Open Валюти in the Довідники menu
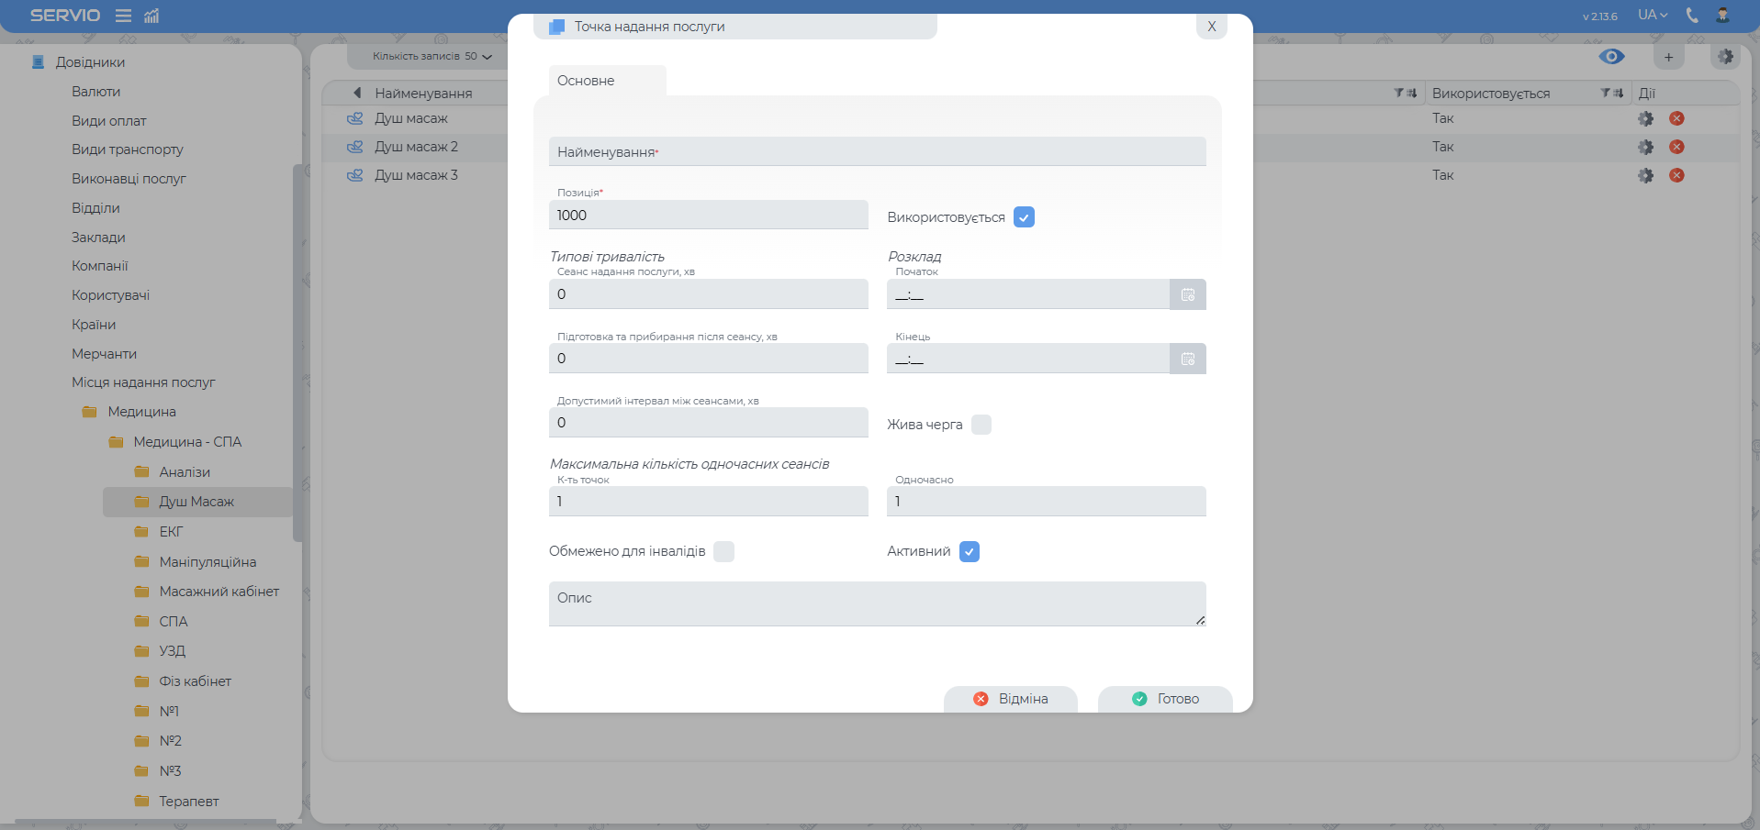Screen dimensions: 1760x830 96,92
